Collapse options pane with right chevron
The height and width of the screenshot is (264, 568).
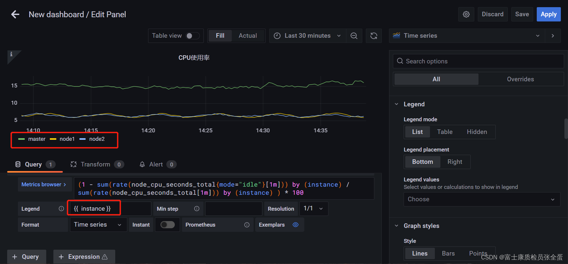tap(553, 36)
